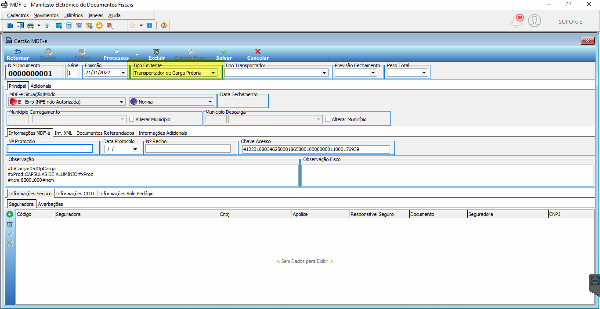Viewport: 600px width, 309px height.
Task: Click the orange power icon
Action: pyautogui.click(x=164, y=25)
